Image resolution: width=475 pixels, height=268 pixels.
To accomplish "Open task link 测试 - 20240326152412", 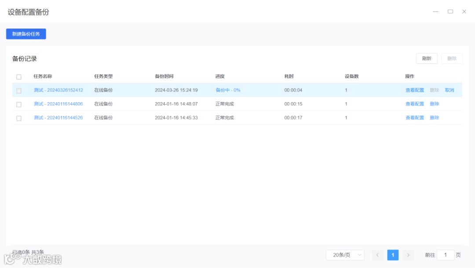I will pyautogui.click(x=58, y=90).
